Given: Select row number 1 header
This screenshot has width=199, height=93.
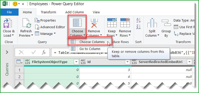Looking at the screenshot, I should click(20, 70).
